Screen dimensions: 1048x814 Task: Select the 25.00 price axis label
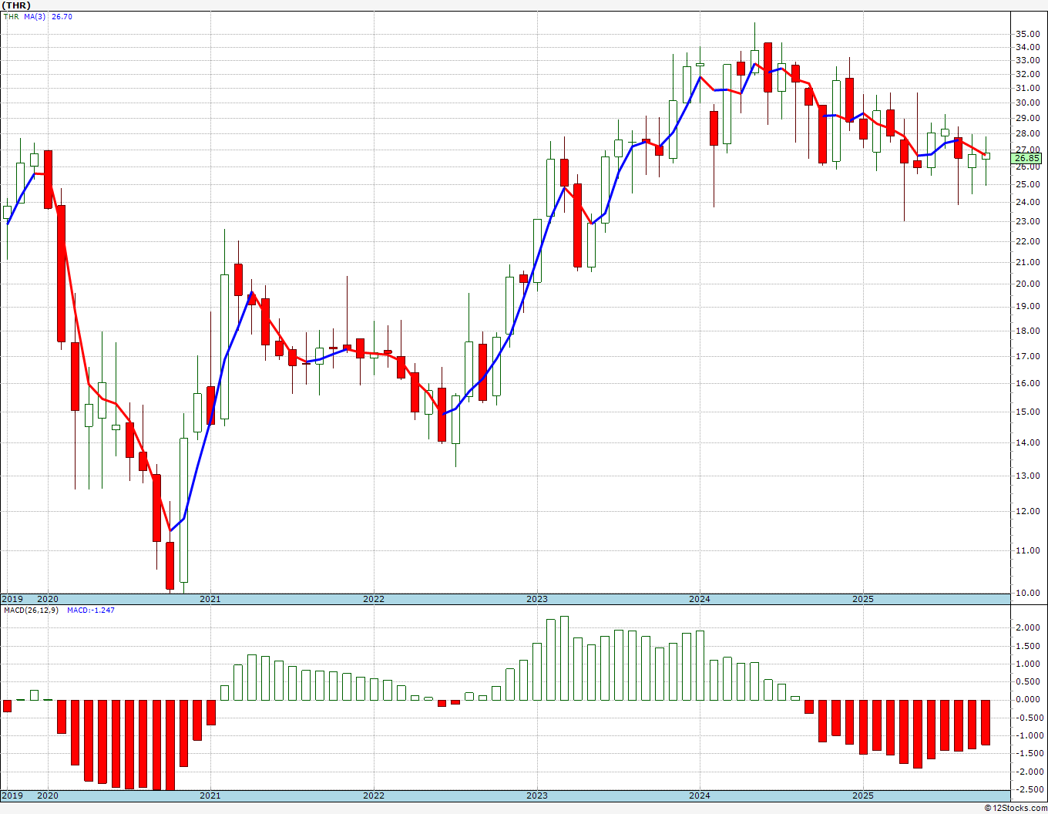click(x=1027, y=184)
